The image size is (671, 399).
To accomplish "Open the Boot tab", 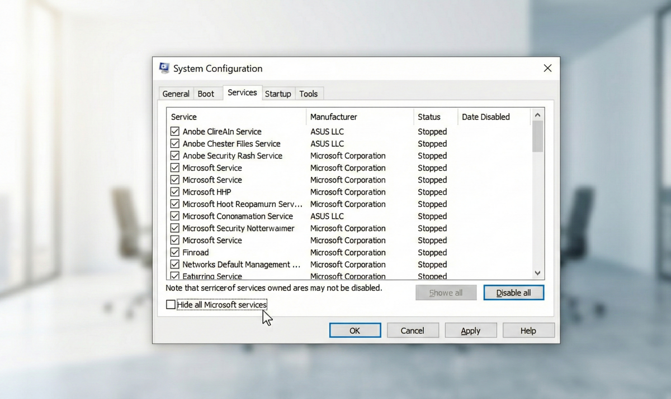I will [206, 94].
